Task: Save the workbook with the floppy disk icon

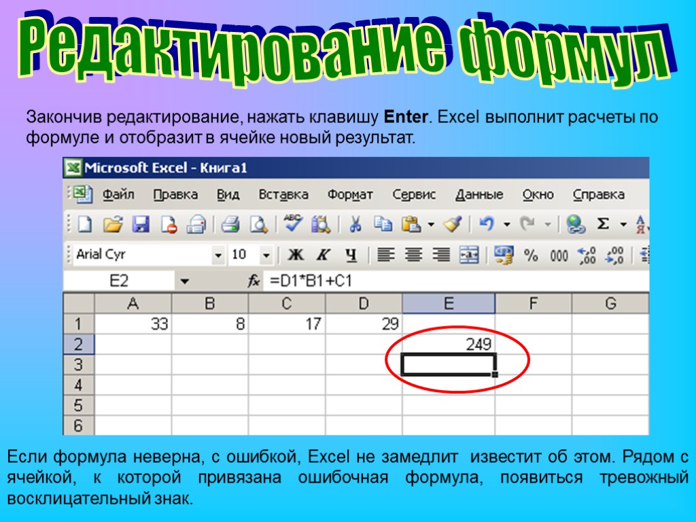Action: click(x=141, y=224)
